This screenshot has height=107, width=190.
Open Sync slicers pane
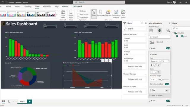123,14
